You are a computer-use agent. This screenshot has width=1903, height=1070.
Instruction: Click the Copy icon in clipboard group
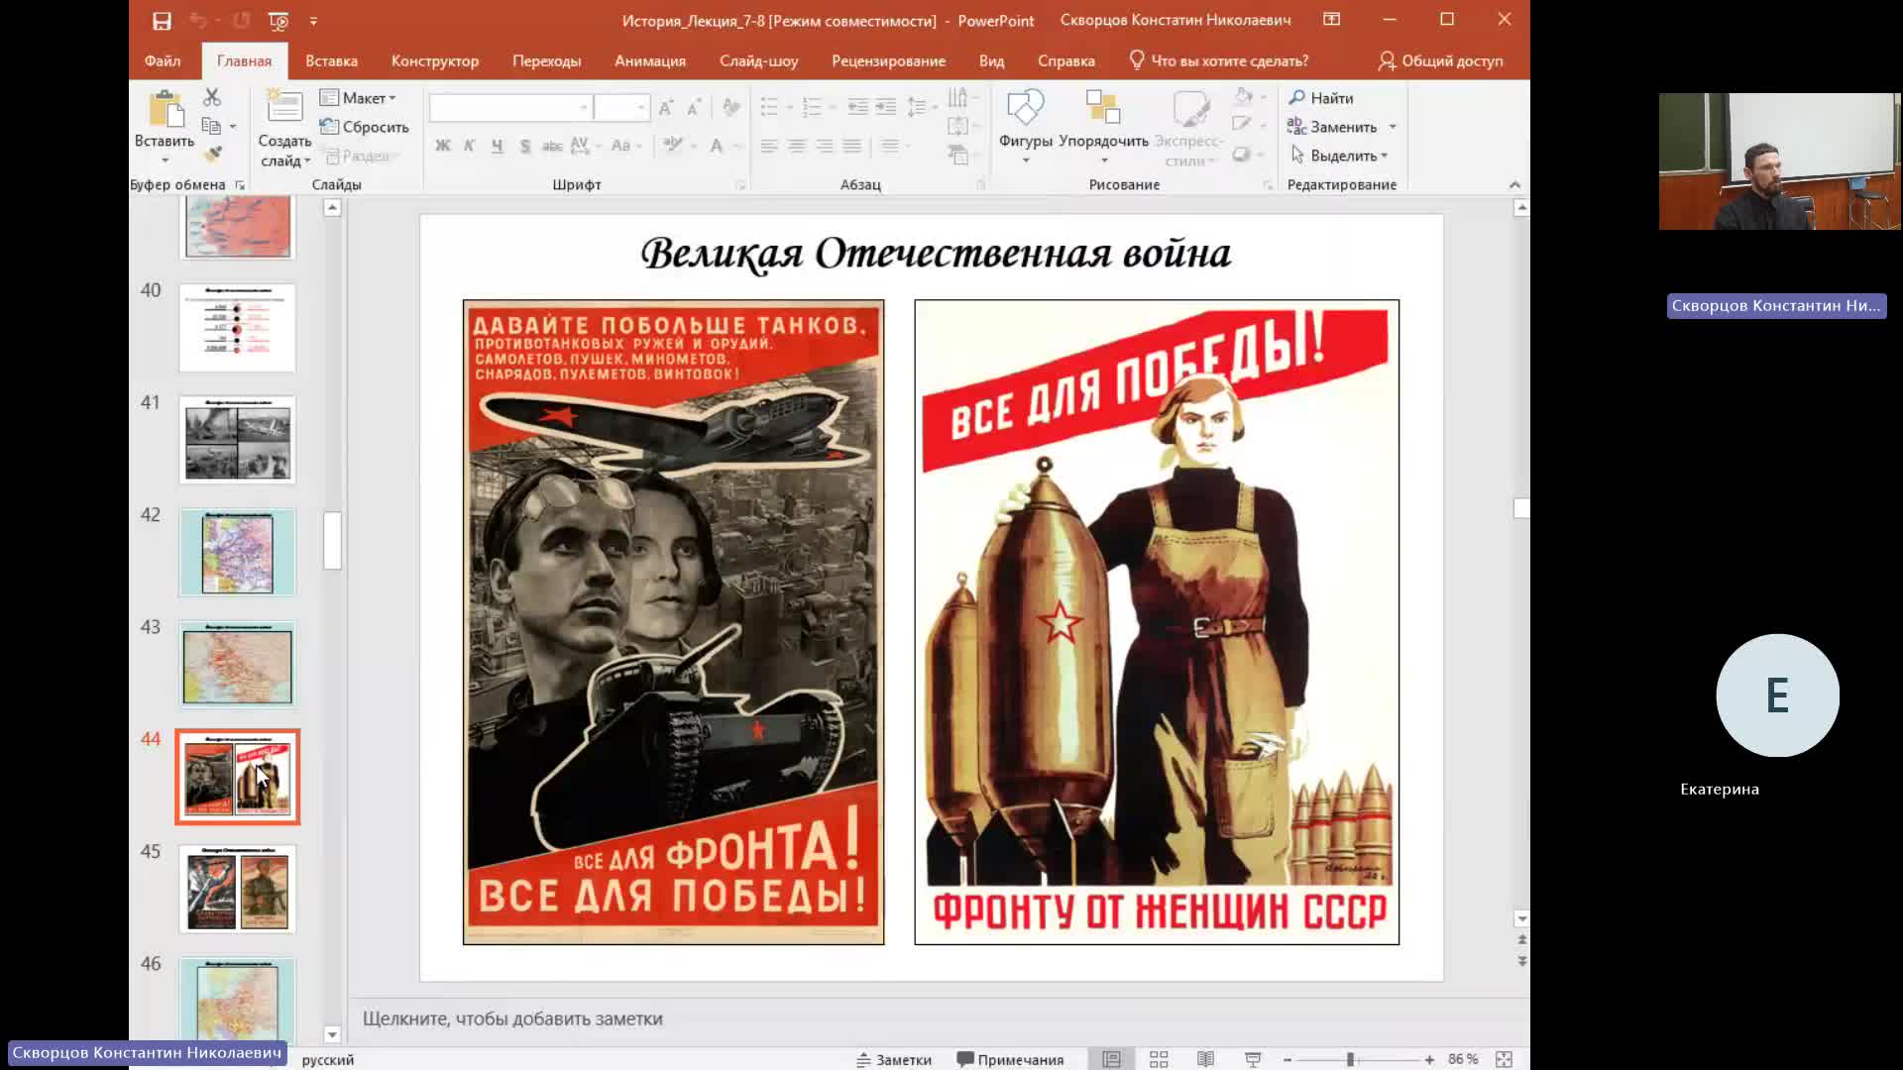pyautogui.click(x=211, y=126)
